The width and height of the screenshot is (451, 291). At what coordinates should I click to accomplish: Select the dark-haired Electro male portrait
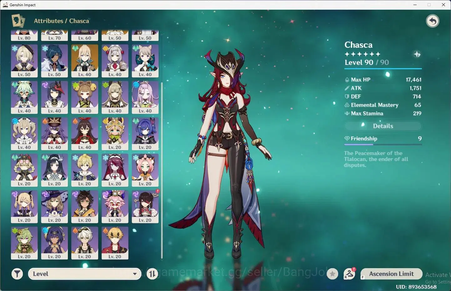(x=85, y=207)
